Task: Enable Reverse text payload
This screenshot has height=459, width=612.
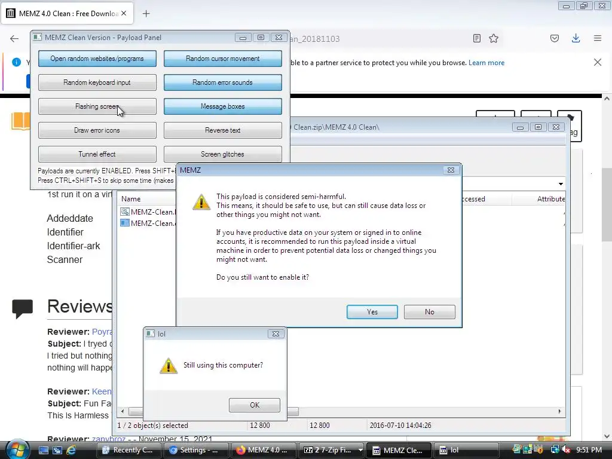Action: tap(222, 130)
